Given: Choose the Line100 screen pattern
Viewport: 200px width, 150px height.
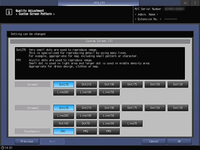Looking at the screenshot, I should (109, 123).
